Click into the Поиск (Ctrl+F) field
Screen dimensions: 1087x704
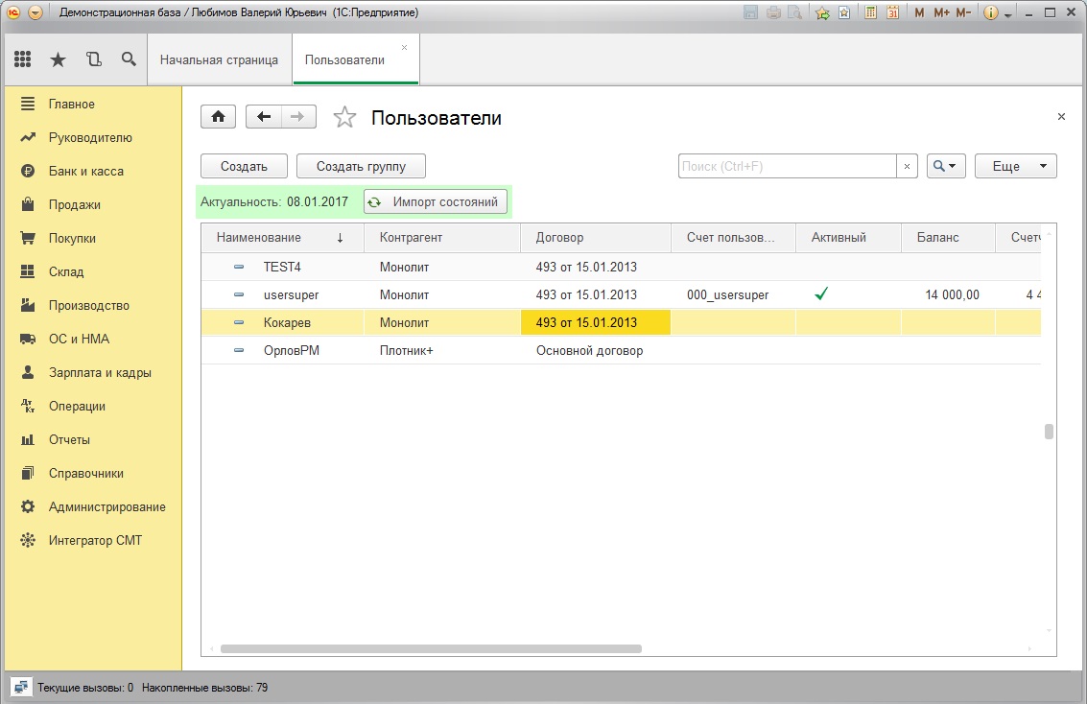[788, 166]
